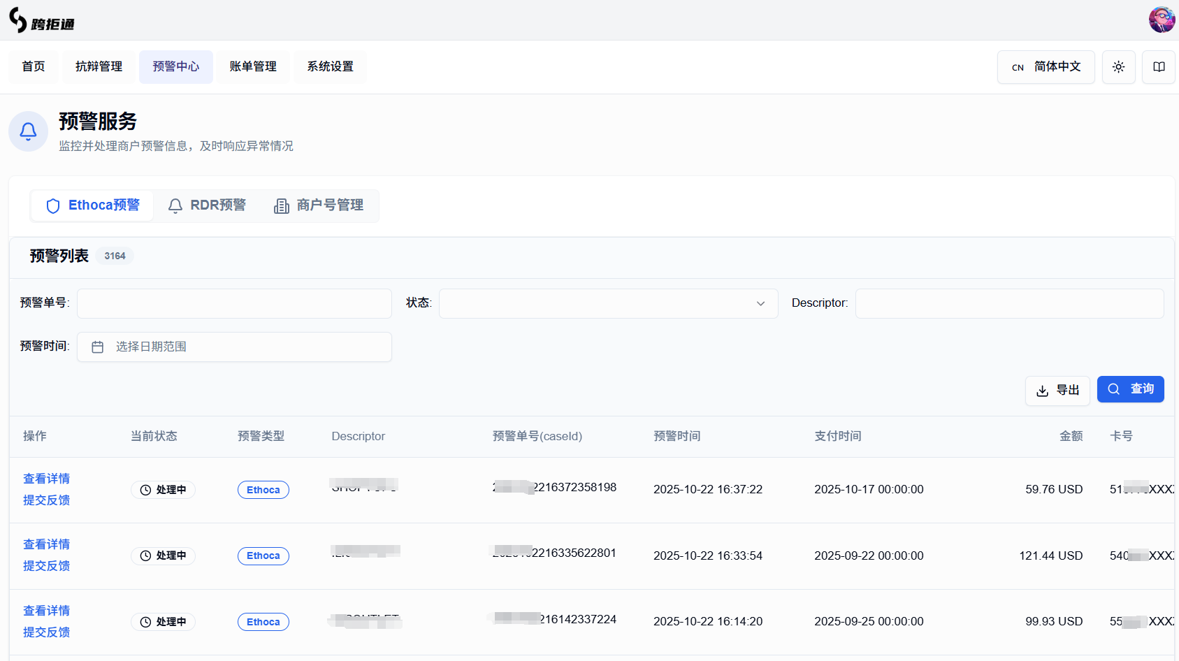Open the 简体中文 language selector
Image resolution: width=1179 pixels, height=661 pixels.
point(1046,67)
